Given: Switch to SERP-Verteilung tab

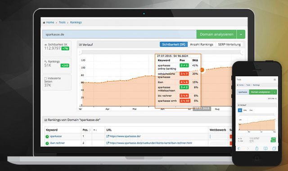Looking at the screenshot, I should [x=229, y=44].
